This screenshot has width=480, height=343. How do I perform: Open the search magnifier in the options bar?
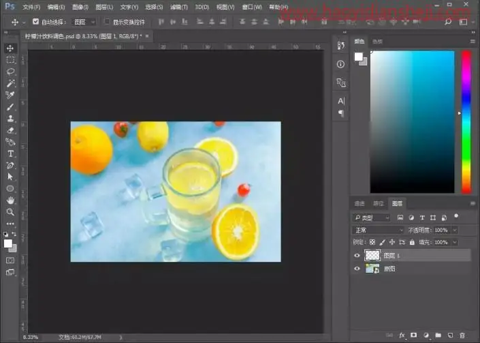pyautogui.click(x=448, y=22)
